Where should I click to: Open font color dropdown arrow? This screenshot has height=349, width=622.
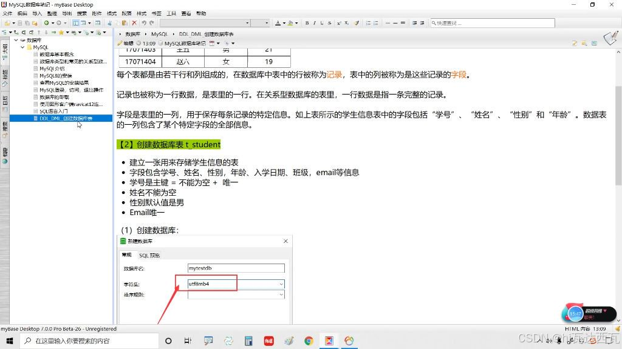284,23
